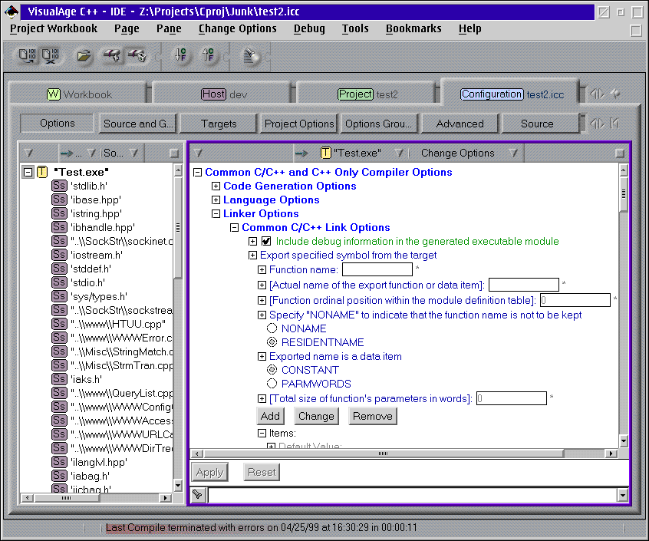Click the open folder toolbar icon
Viewport: 649px width, 541px height.
[x=84, y=55]
